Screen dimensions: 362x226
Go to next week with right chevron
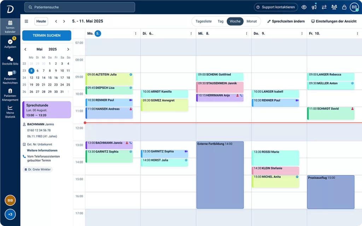(64, 21)
